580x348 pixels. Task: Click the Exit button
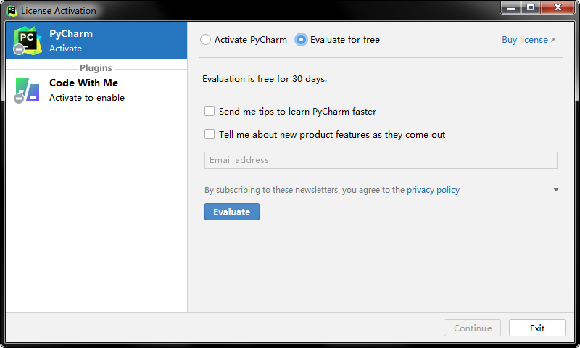point(537,328)
